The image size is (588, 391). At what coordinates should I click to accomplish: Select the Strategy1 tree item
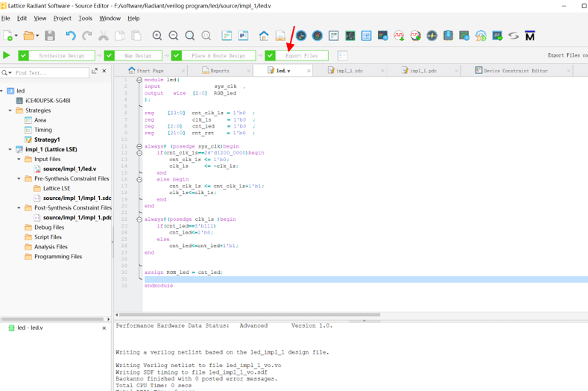coord(47,140)
